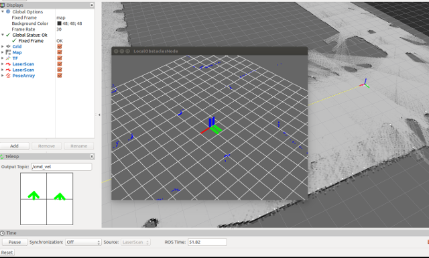Click the Grid display eye icon
Viewport: 429px width, 258px height.
pos(8,46)
